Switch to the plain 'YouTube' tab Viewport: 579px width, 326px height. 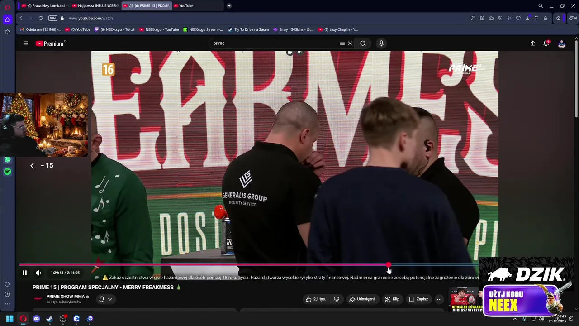pyautogui.click(x=197, y=5)
